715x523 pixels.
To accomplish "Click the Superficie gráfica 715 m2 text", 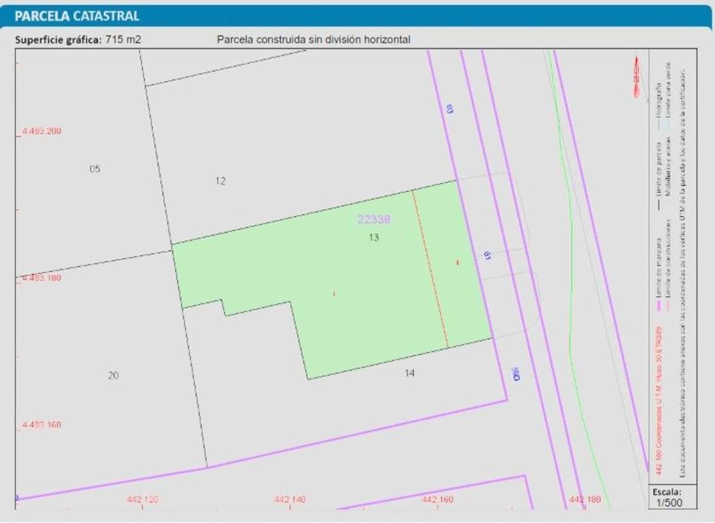I will coord(78,40).
